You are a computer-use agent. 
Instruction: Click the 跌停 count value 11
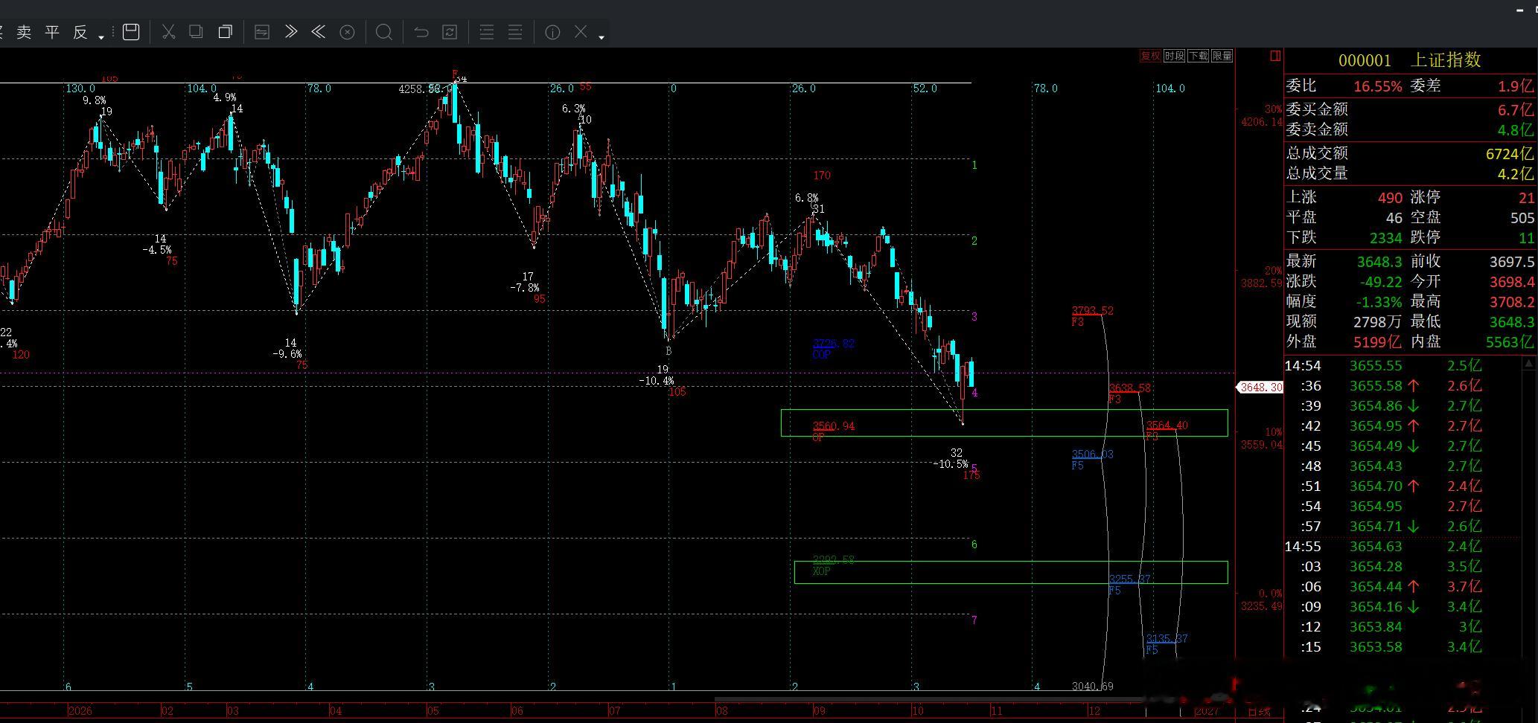pos(1526,238)
